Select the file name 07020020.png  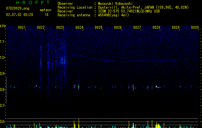tap(18, 8)
